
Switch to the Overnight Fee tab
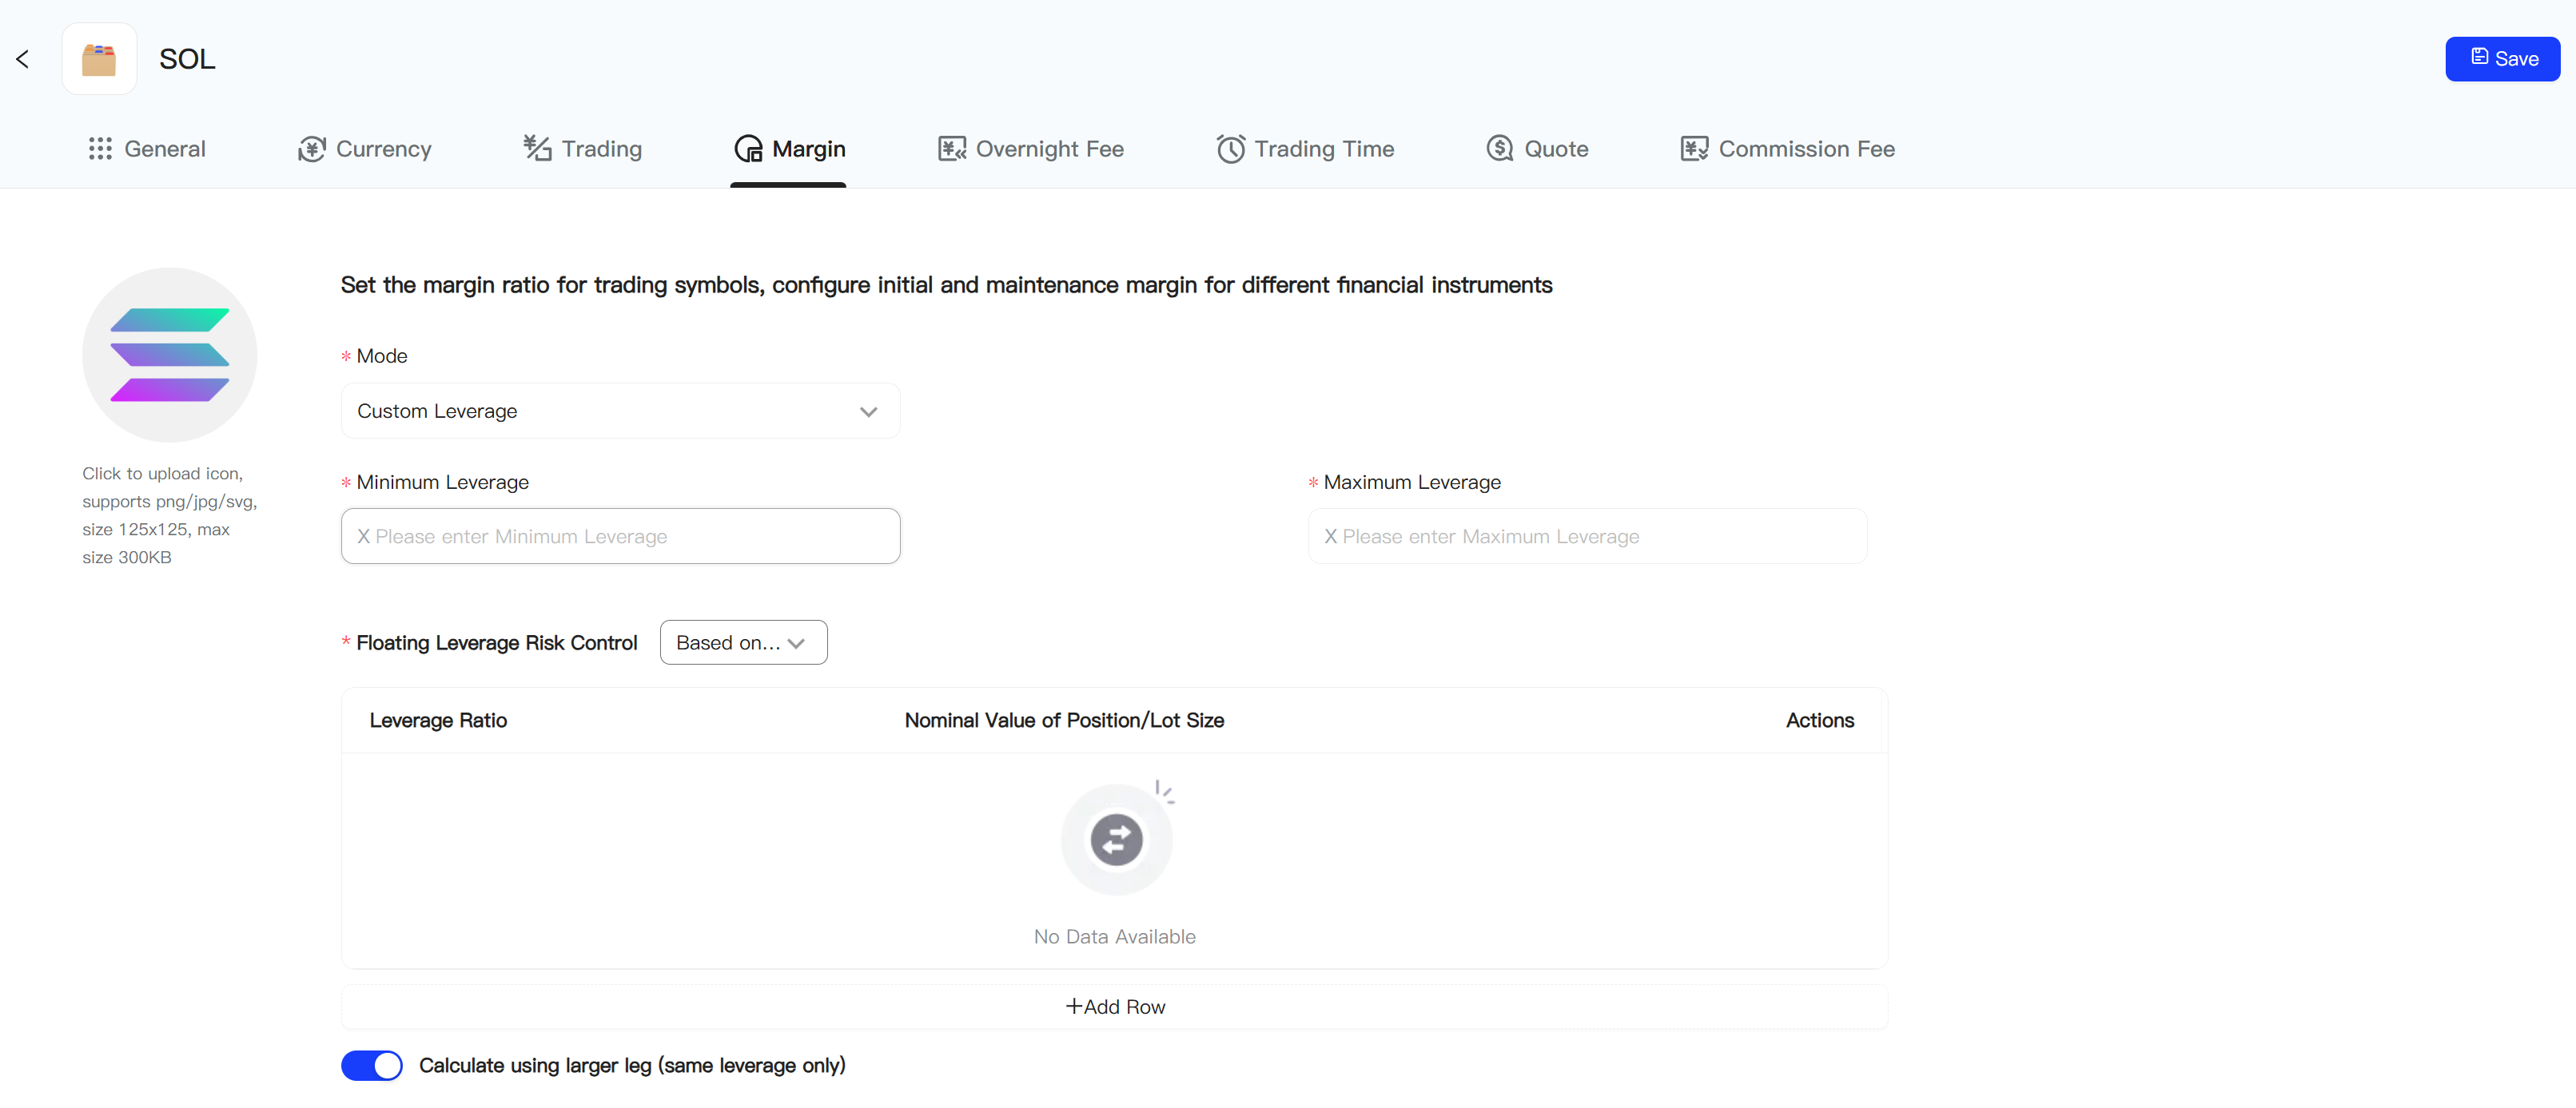point(1031,149)
